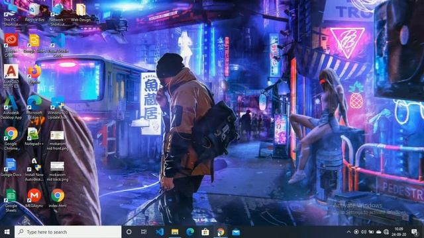Select the Recycle Bin desktop icon
Viewport: 424px width, 238px height.
[34, 13]
